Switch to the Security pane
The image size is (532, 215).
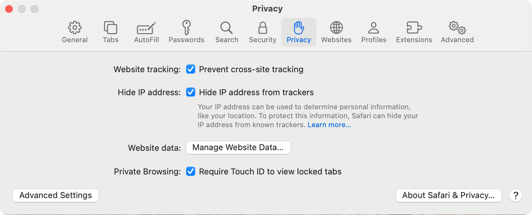(x=262, y=31)
